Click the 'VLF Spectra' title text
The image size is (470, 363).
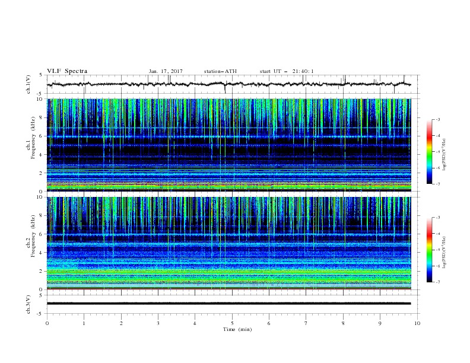coord(67,71)
